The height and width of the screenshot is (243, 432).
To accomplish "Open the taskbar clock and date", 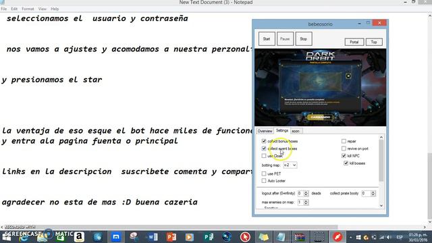I will [418, 237].
